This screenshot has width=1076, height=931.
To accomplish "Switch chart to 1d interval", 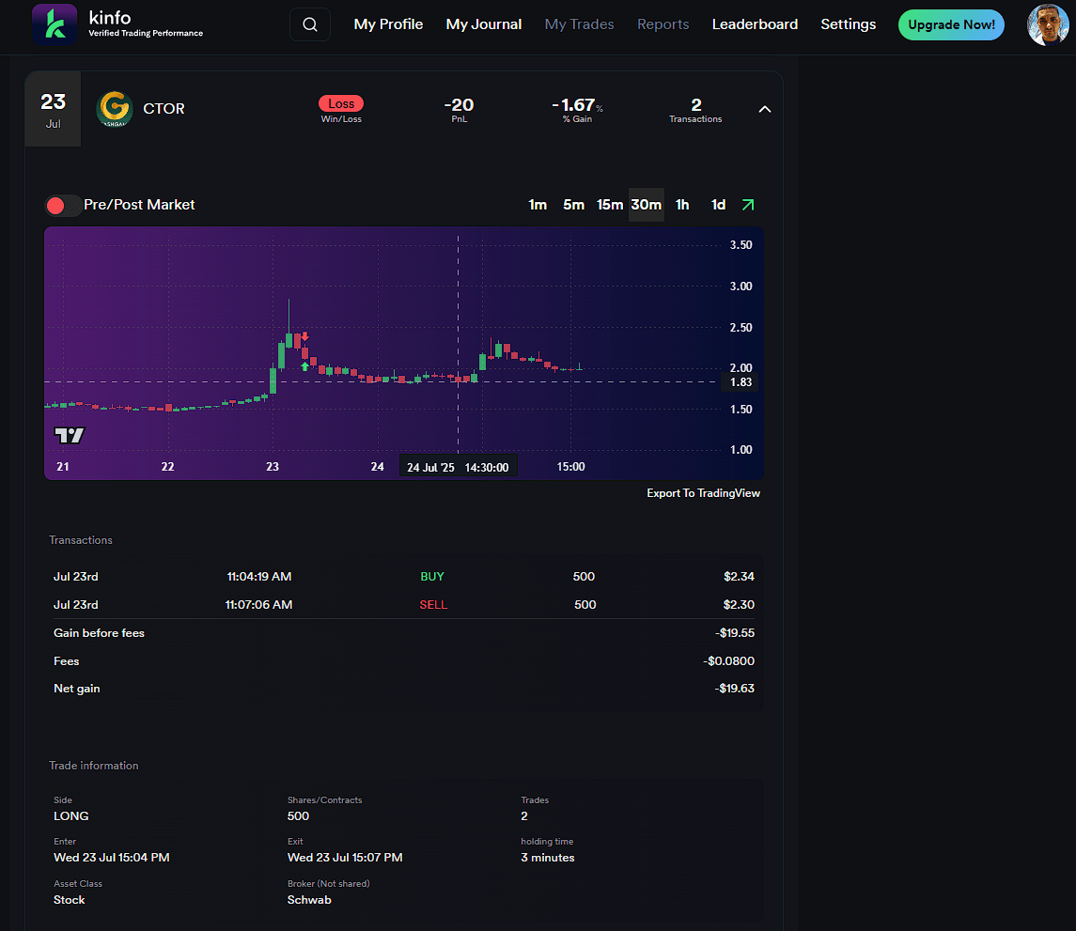I will (x=718, y=205).
